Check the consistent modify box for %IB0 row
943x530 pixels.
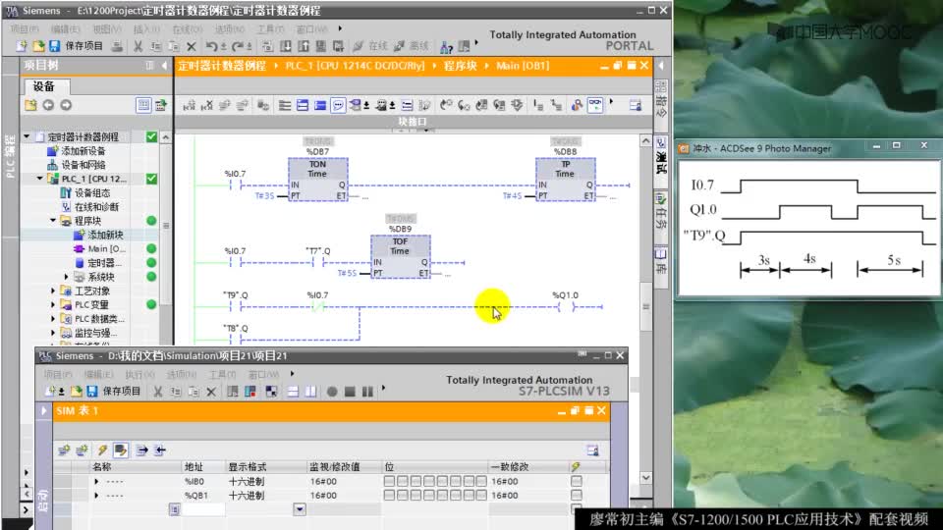pyautogui.click(x=577, y=481)
